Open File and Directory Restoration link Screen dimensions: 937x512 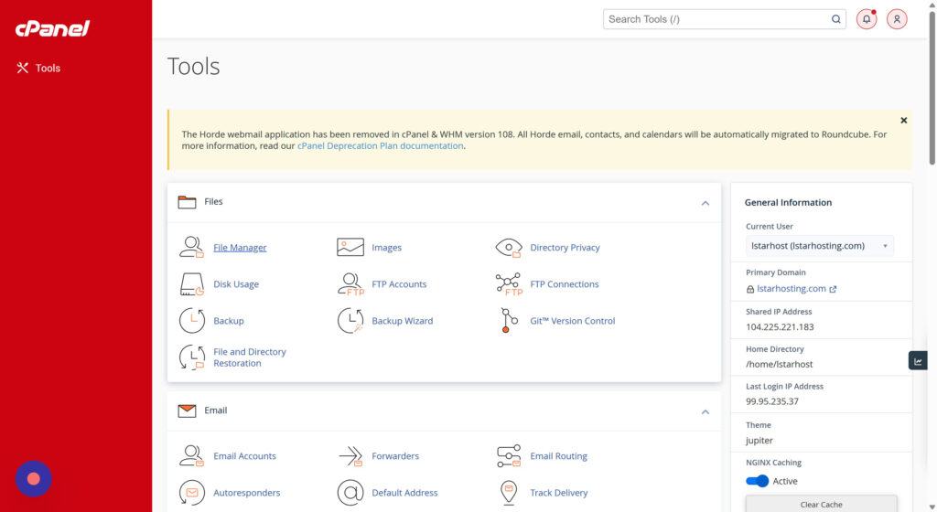[x=250, y=357]
